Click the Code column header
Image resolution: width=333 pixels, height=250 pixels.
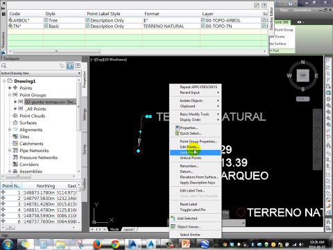pos(15,14)
